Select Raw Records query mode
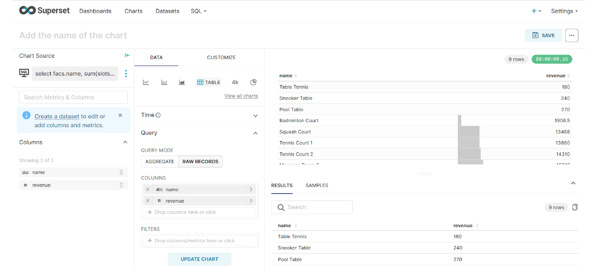The image size is (589, 271). (200, 162)
